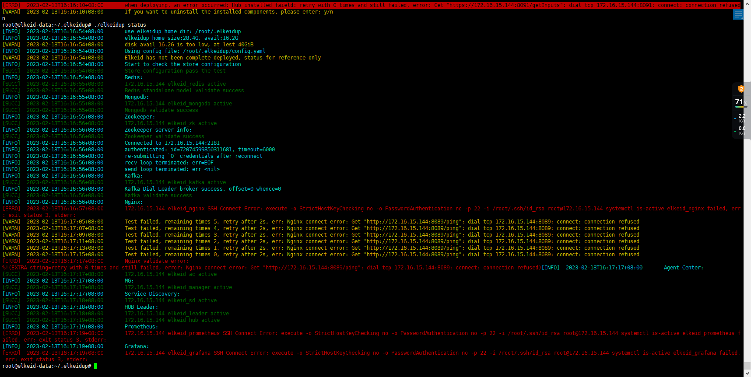Image resolution: width=751 pixels, height=377 pixels.
Task: Click 'authenticated: id=72074599850311681' line
Action: click(200, 150)
